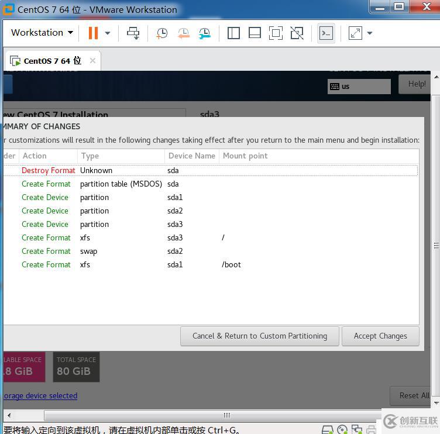Select Create Format swap sda2 row

211,252
